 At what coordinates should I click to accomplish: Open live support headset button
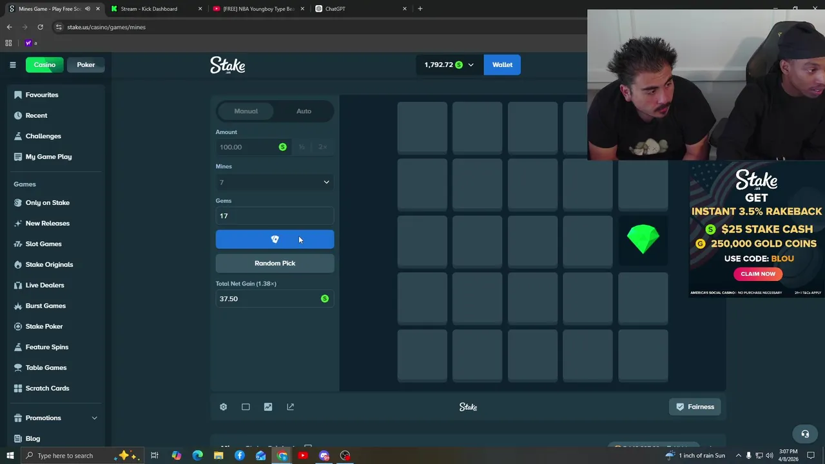pyautogui.click(x=805, y=434)
